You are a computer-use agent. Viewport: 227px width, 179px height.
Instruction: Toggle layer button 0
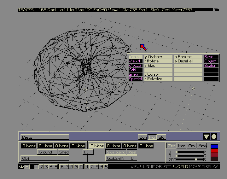[x=81, y=167]
